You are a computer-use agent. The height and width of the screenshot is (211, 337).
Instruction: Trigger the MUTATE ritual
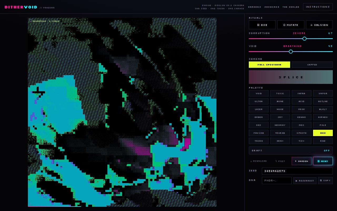coord(291,25)
